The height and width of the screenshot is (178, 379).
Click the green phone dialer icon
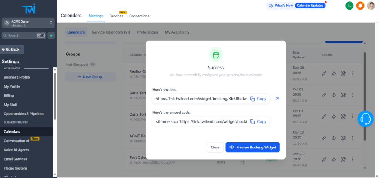(x=349, y=6)
